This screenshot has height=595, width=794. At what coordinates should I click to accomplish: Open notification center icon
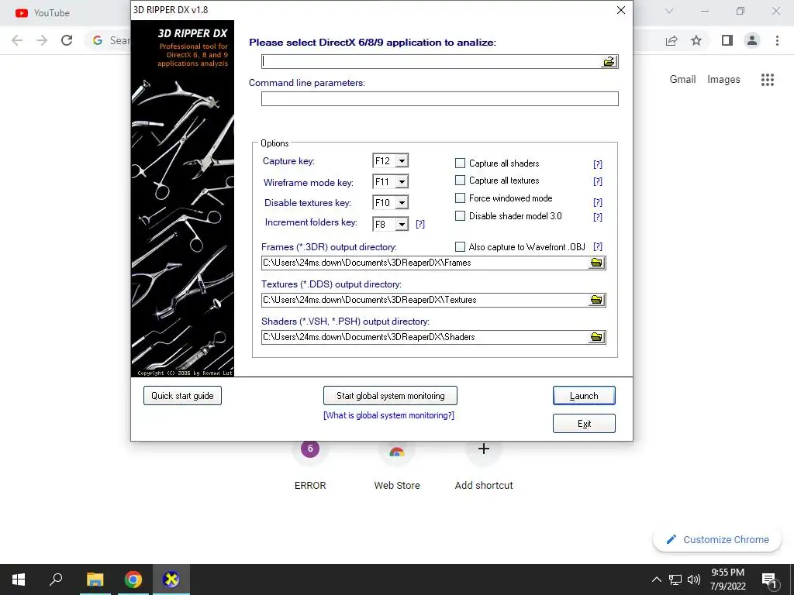pos(769,581)
